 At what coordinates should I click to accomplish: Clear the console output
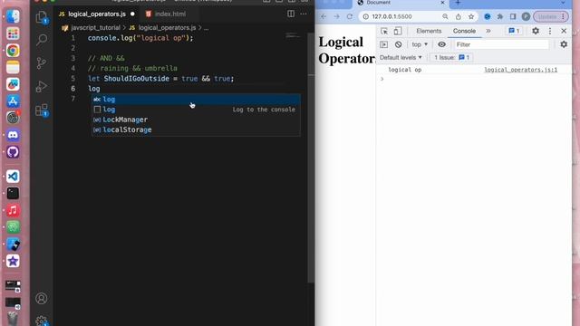coord(398,44)
